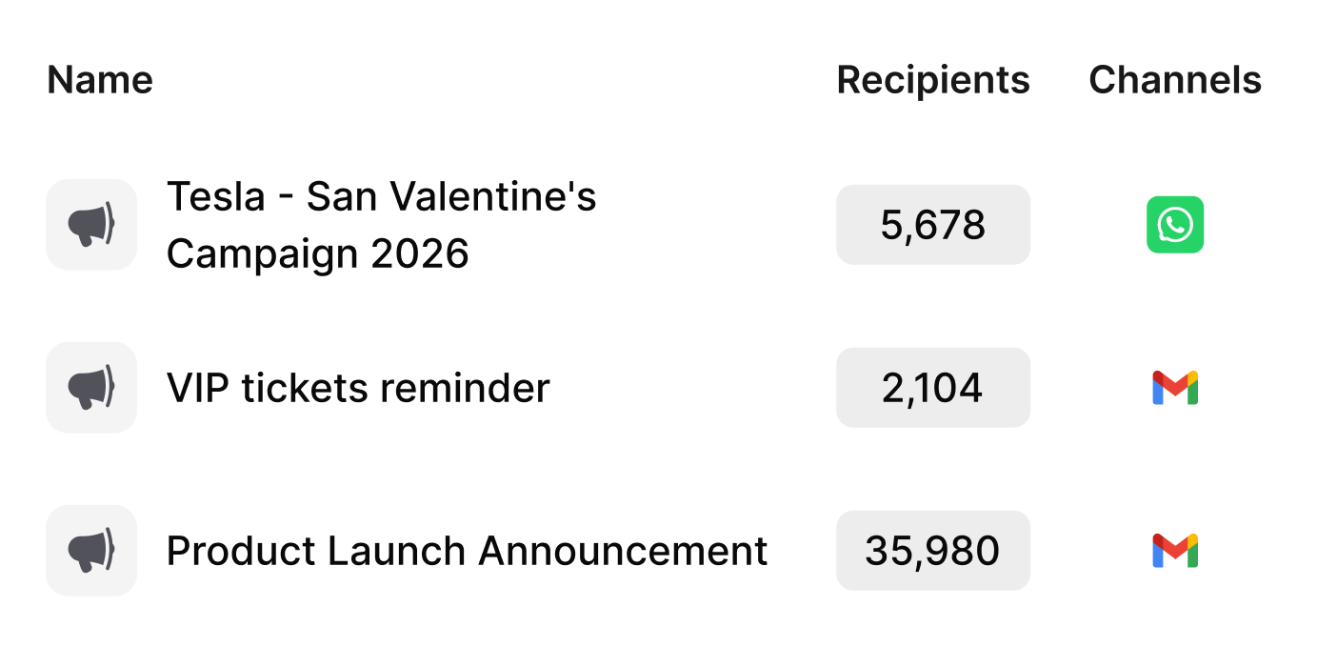Select the 35,980 recipients badge

(x=932, y=551)
